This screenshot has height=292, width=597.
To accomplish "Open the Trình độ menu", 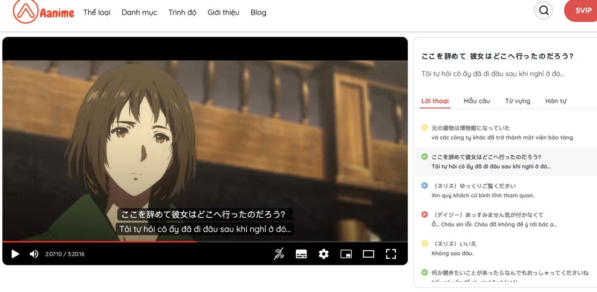I will (182, 13).
